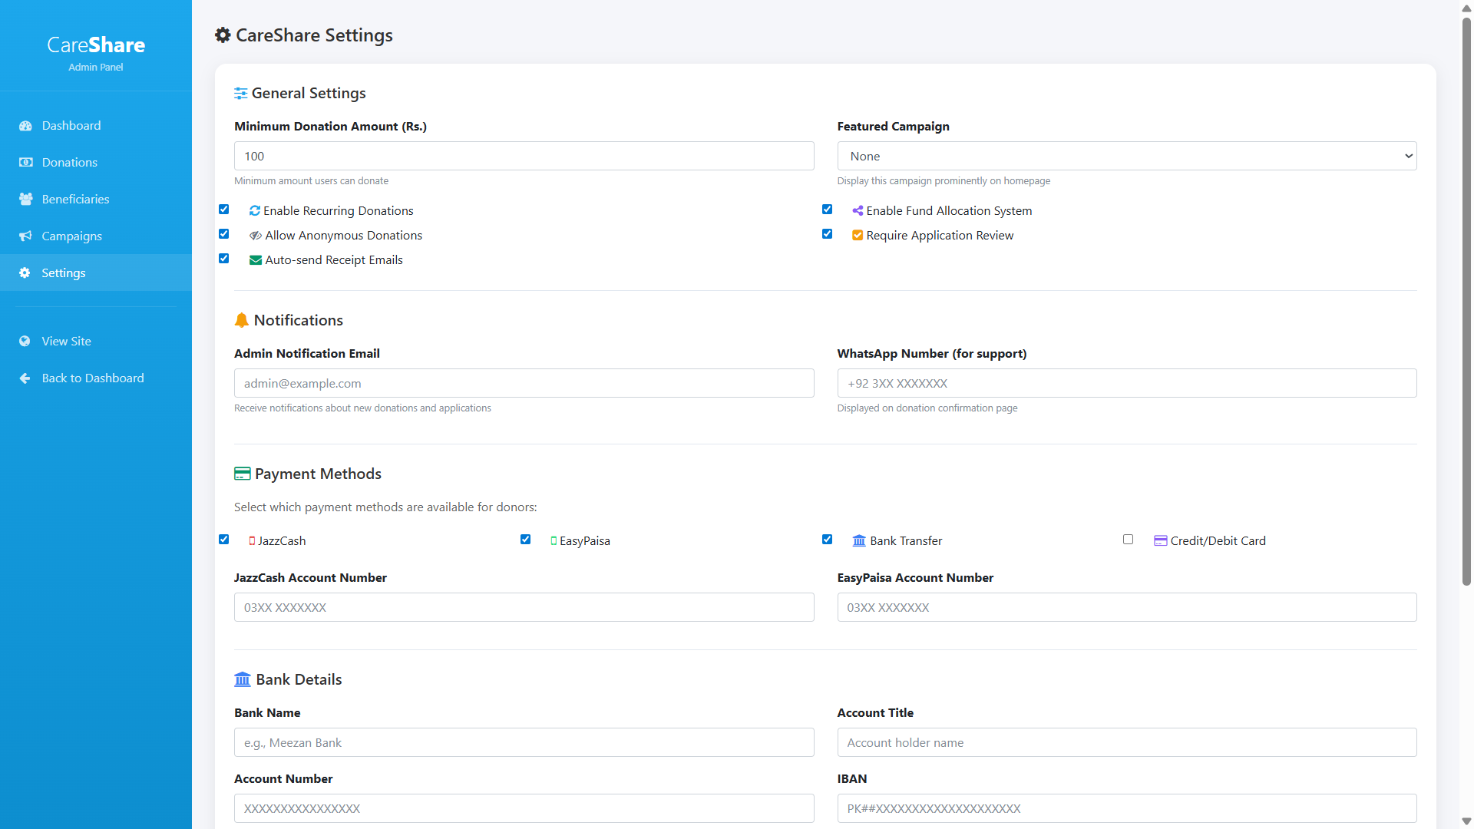Click the Beneficiaries users icon in sidebar
The image size is (1474, 829).
(x=25, y=200)
